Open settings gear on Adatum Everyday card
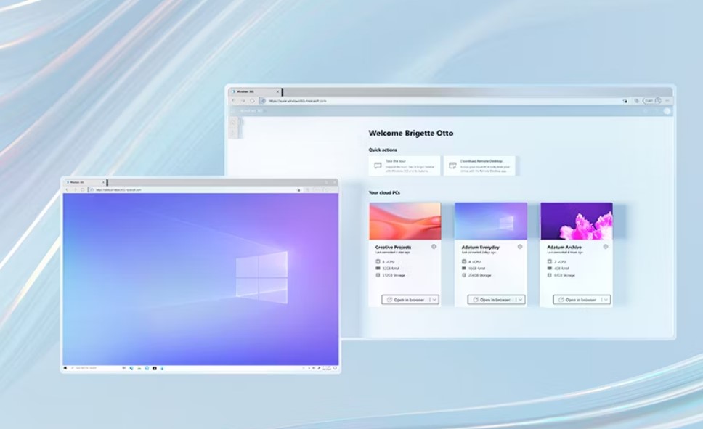 click(520, 247)
